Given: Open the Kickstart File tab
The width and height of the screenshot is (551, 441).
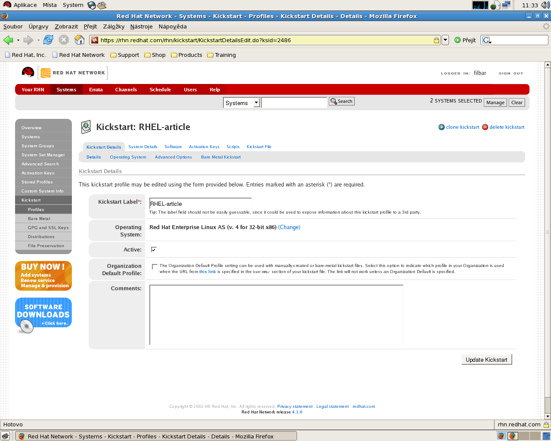Looking at the screenshot, I should (259, 147).
